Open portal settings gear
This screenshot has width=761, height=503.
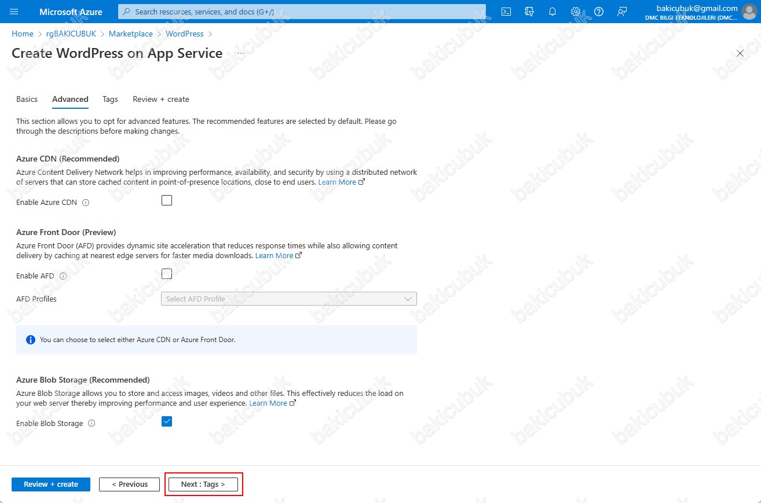pos(576,12)
